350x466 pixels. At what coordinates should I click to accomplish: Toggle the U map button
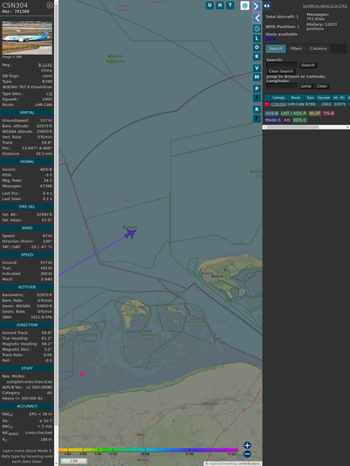pyautogui.click(x=209, y=5)
